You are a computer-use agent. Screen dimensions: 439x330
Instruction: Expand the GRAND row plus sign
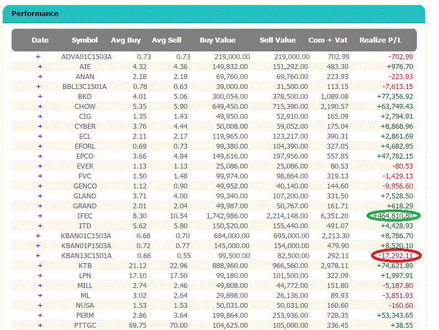click(x=40, y=206)
